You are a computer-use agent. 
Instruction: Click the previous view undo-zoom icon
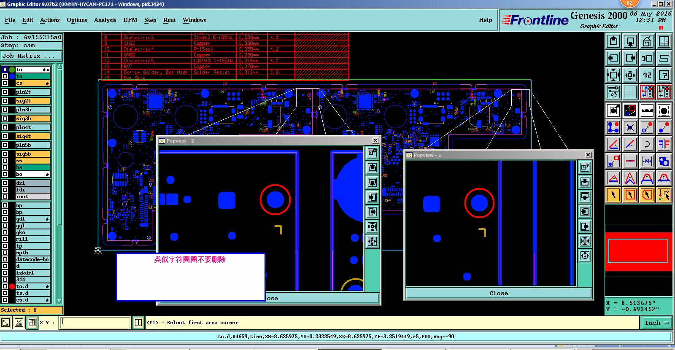pos(647,58)
